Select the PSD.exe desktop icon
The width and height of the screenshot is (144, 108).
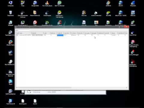click(133, 13)
